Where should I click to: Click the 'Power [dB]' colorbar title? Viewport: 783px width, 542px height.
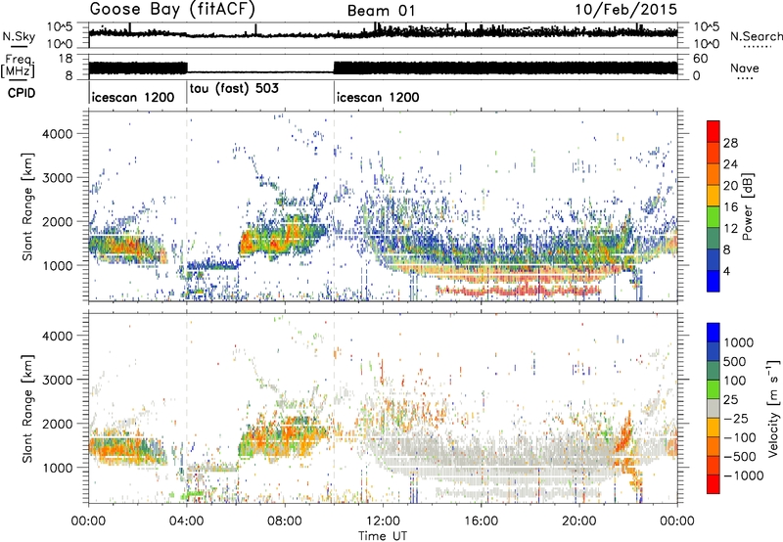pyautogui.click(x=747, y=206)
